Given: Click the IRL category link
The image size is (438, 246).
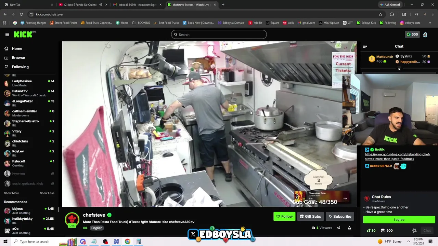Looking at the screenshot, I should click(85, 228).
